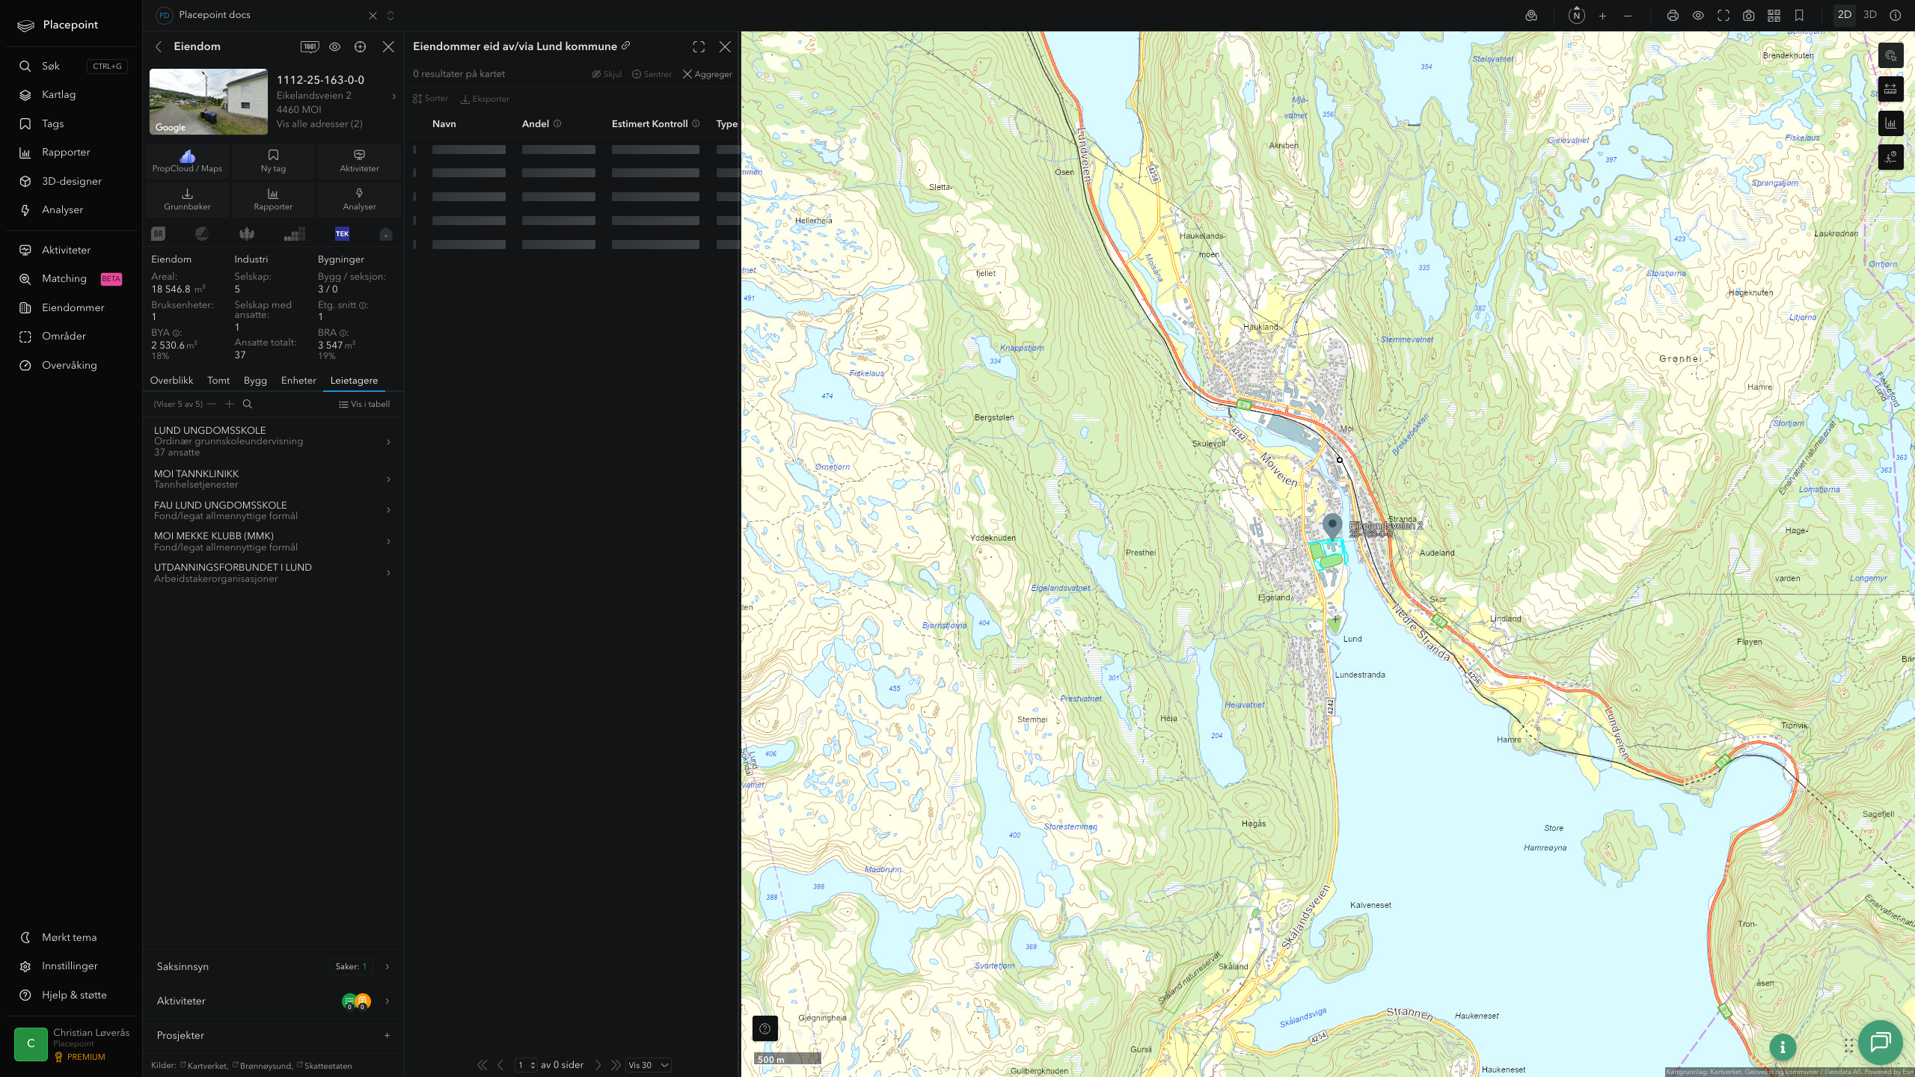Open Analyser tile in property panel

[359, 199]
